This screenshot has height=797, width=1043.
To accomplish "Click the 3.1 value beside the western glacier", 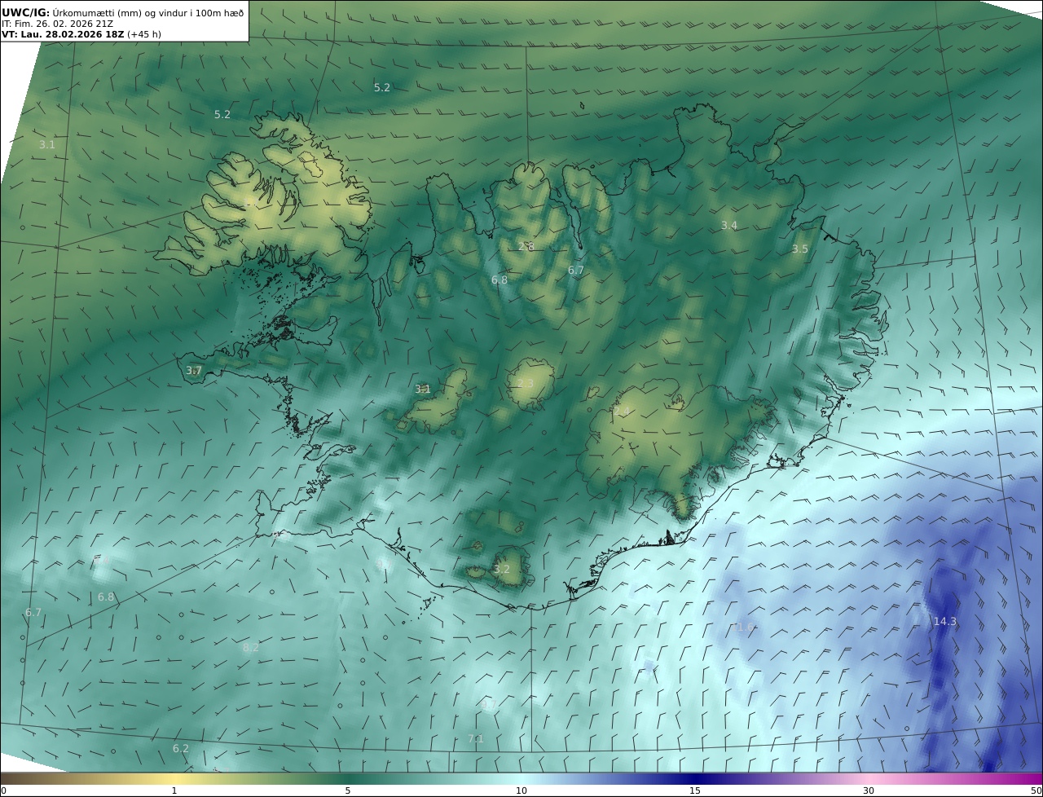I will 422,389.
